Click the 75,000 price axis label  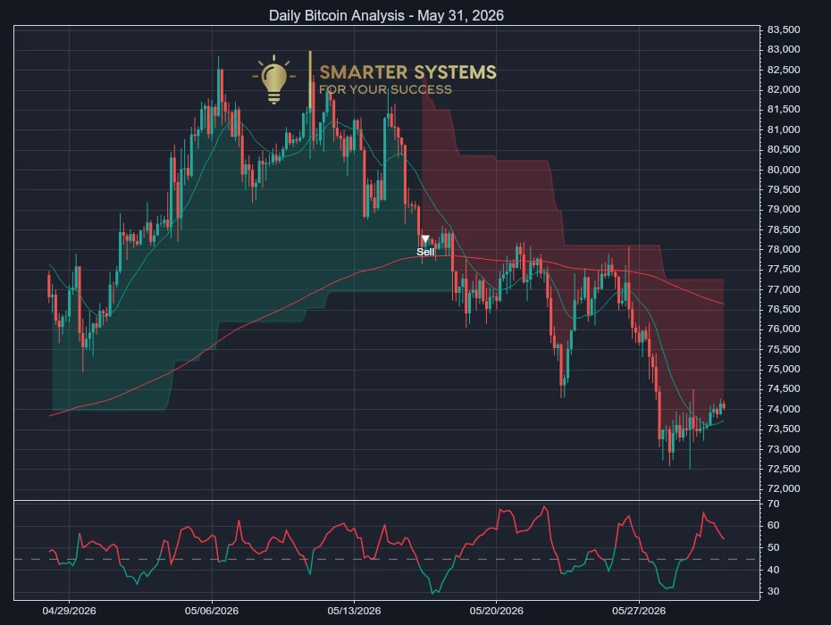[x=784, y=369]
